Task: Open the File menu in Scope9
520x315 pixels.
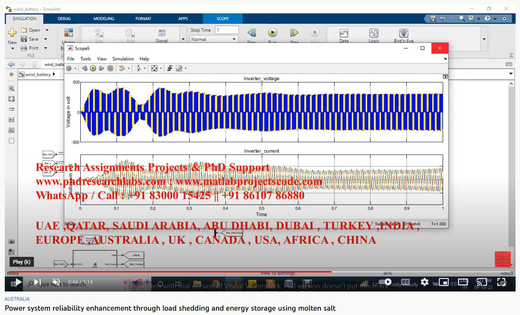Action: coord(71,59)
